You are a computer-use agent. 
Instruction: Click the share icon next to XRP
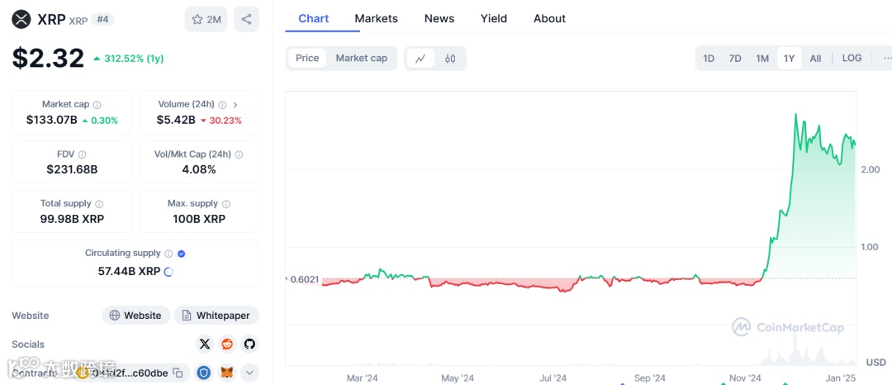click(246, 19)
